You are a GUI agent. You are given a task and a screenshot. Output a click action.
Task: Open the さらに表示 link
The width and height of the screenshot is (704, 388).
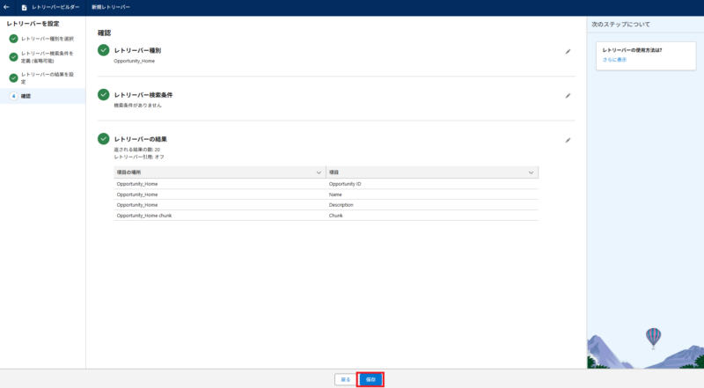point(614,60)
